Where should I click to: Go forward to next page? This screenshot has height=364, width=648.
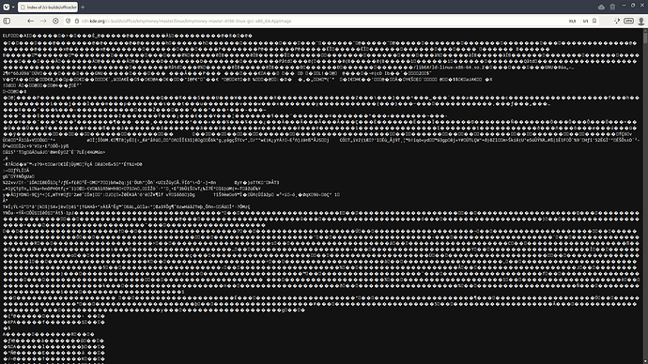point(43,21)
